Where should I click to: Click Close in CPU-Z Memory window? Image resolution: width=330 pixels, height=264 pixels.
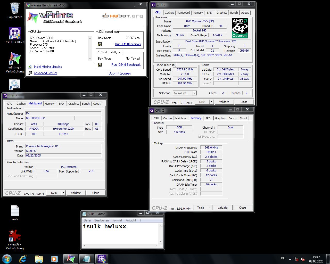coord(242,208)
